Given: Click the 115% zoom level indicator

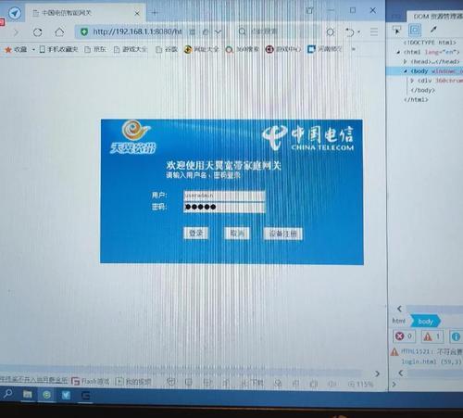Looking at the screenshot, I should coord(361,385).
